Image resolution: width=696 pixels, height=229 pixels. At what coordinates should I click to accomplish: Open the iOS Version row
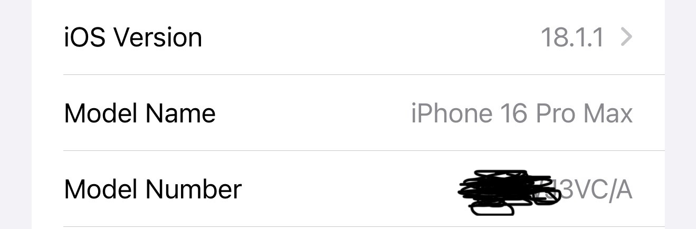click(348, 37)
